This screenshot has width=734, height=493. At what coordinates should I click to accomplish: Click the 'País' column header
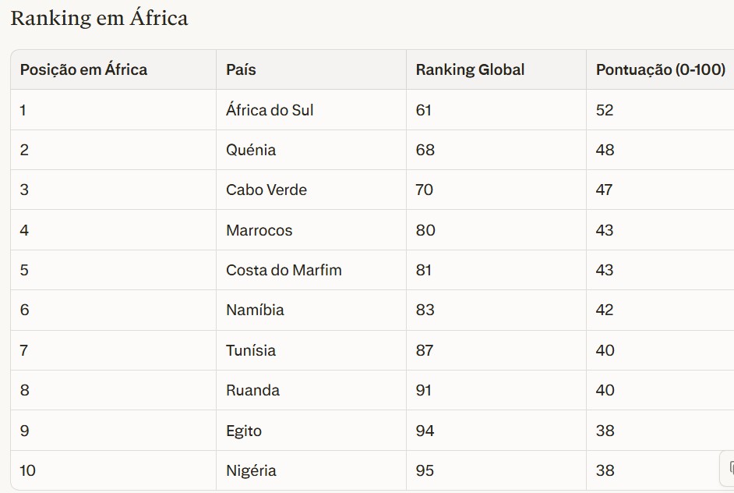[241, 69]
